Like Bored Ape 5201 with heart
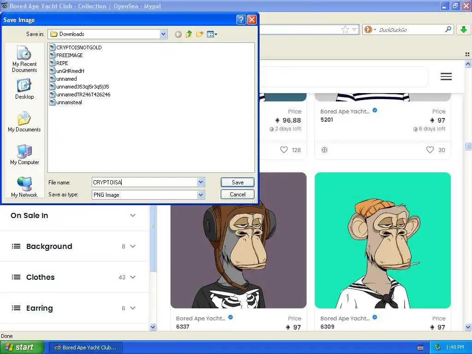This screenshot has height=354, width=472. click(x=430, y=150)
